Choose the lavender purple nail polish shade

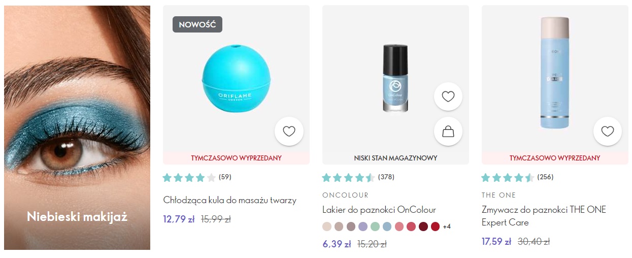pos(362,227)
